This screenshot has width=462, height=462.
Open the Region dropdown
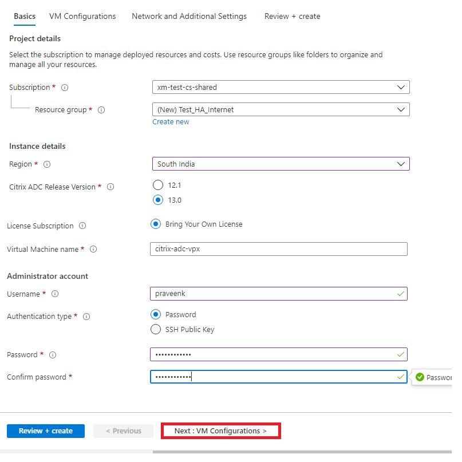click(281, 164)
